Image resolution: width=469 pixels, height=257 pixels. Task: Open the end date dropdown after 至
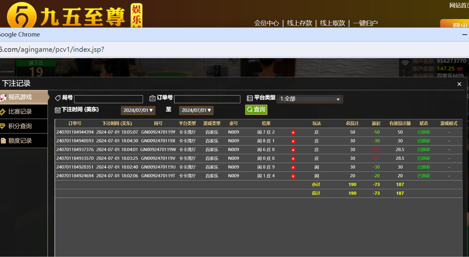196,110
